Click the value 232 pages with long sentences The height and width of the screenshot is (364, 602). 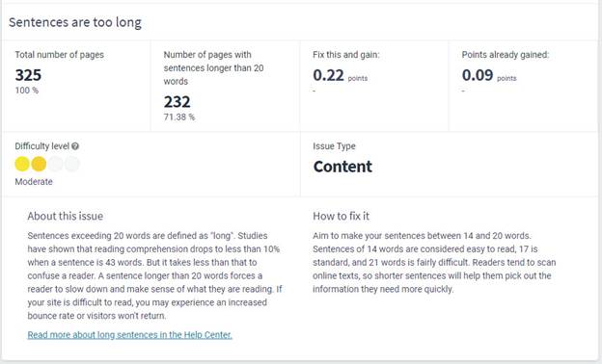[x=177, y=101]
